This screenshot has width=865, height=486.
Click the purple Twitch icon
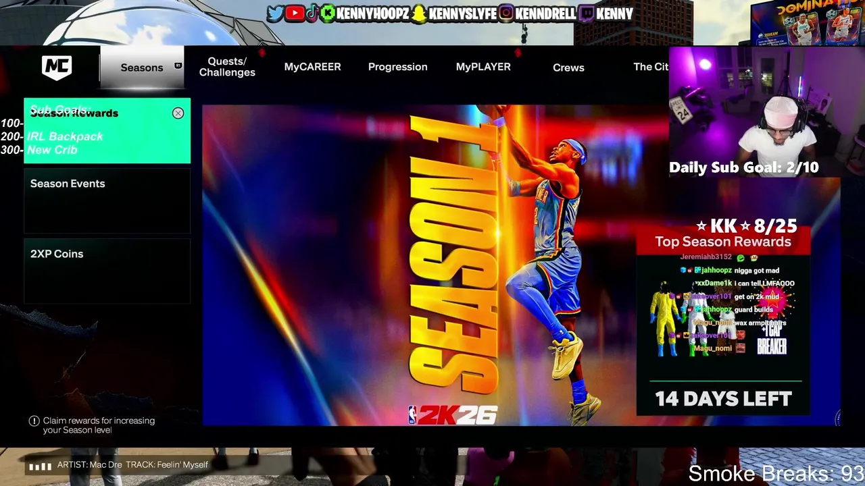pos(586,13)
